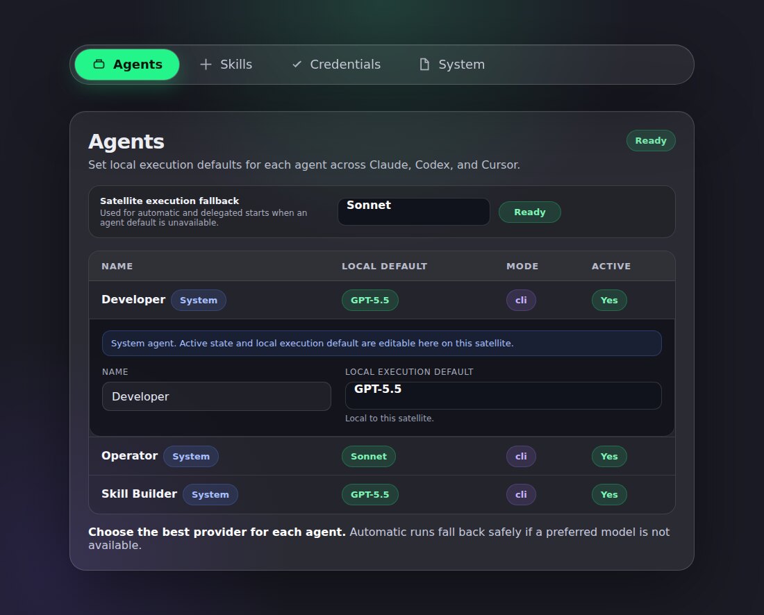Click the 'LOCAL EXECUTION DEFAULT' field label
Screen dimensions: 764x615
pos(409,371)
